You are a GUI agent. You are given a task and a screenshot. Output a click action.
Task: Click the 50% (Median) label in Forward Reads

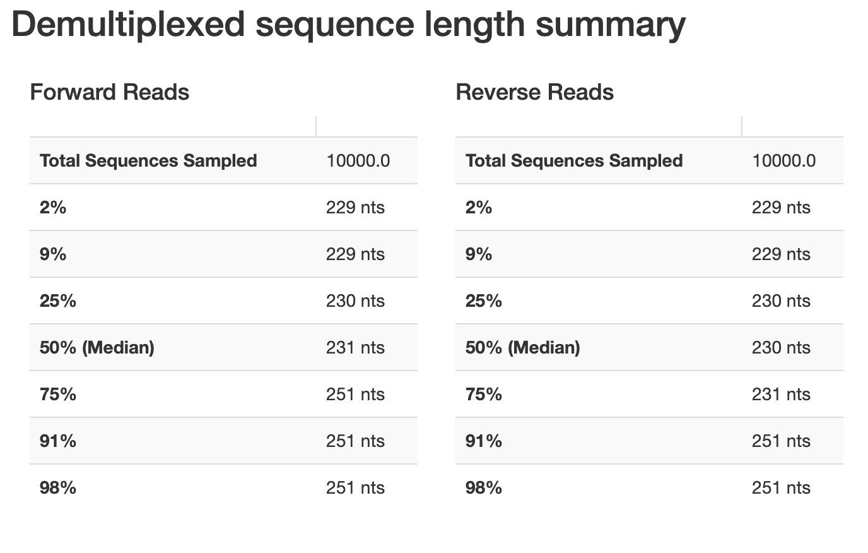pyautogui.click(x=97, y=348)
